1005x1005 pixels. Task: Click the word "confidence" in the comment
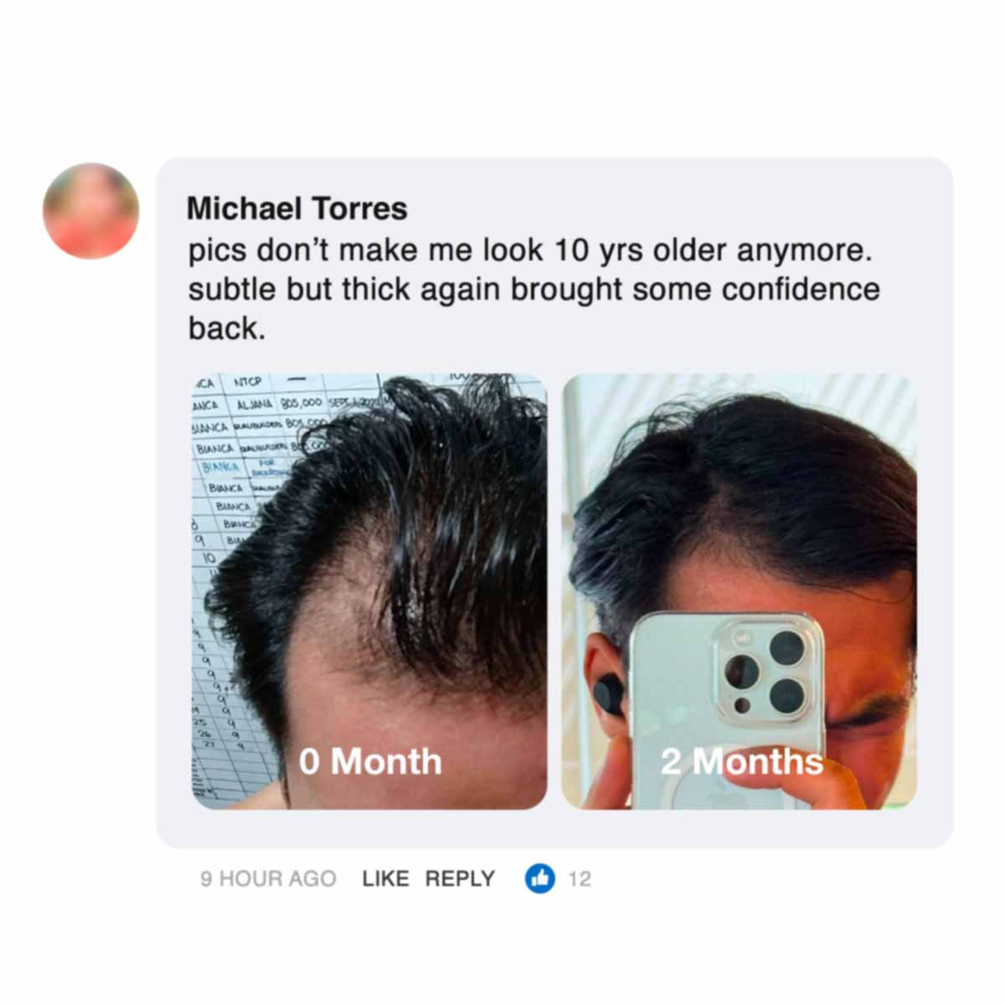[801, 289]
